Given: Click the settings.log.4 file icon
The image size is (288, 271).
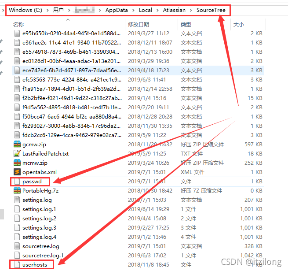Looking at the screenshot, I should pyautogui.click(x=17, y=237).
